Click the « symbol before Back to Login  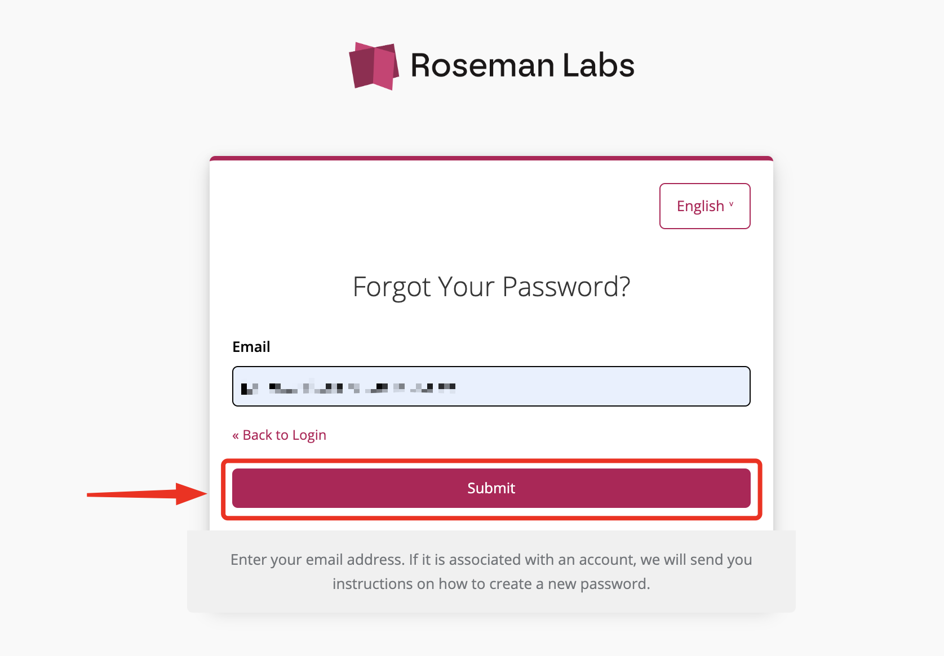(236, 436)
